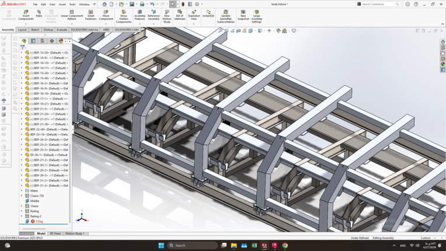Click the Open file icon
The image size is (446, 251).
pos(121,4)
